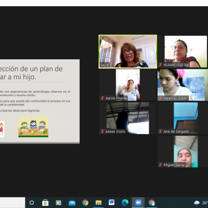The image size is (208, 208).
Task: Click the children reading illustration on slide
Action: [33, 127]
